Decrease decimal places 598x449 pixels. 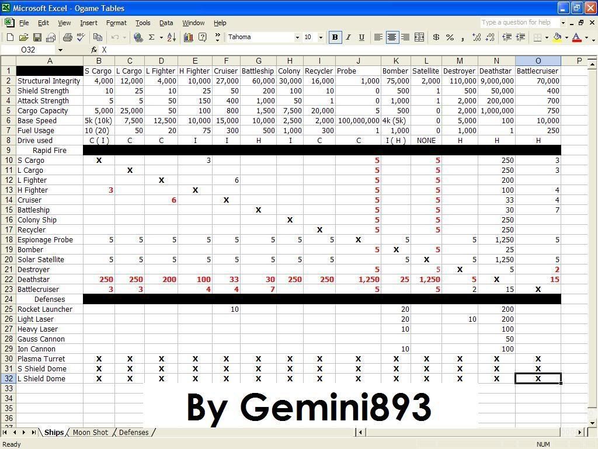click(491, 37)
